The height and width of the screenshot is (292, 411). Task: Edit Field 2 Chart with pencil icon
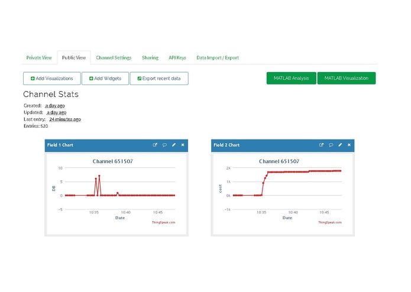pos(340,145)
